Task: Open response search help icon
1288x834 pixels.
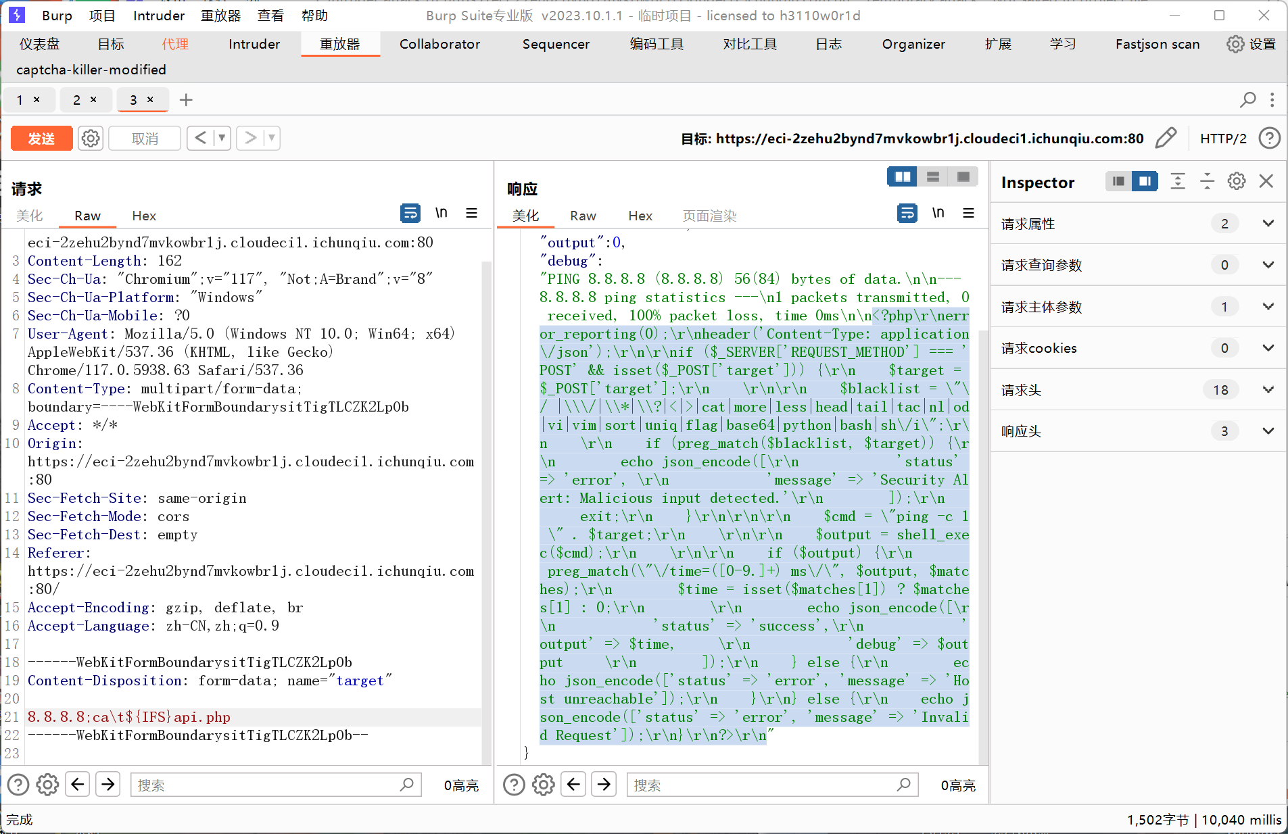Action: coord(515,785)
